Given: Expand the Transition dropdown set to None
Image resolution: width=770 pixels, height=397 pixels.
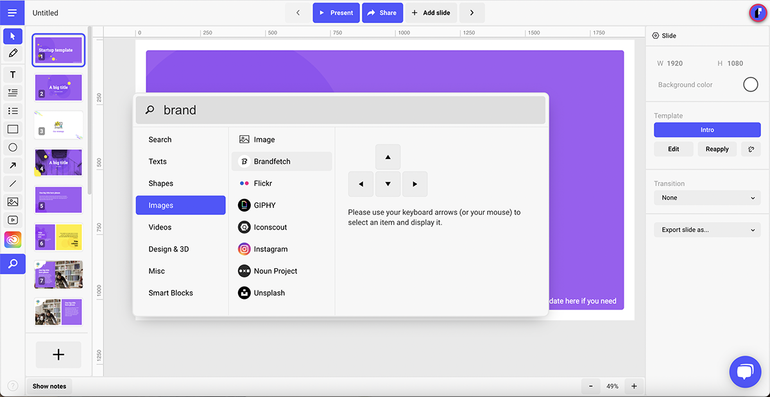Looking at the screenshot, I should click(x=706, y=198).
